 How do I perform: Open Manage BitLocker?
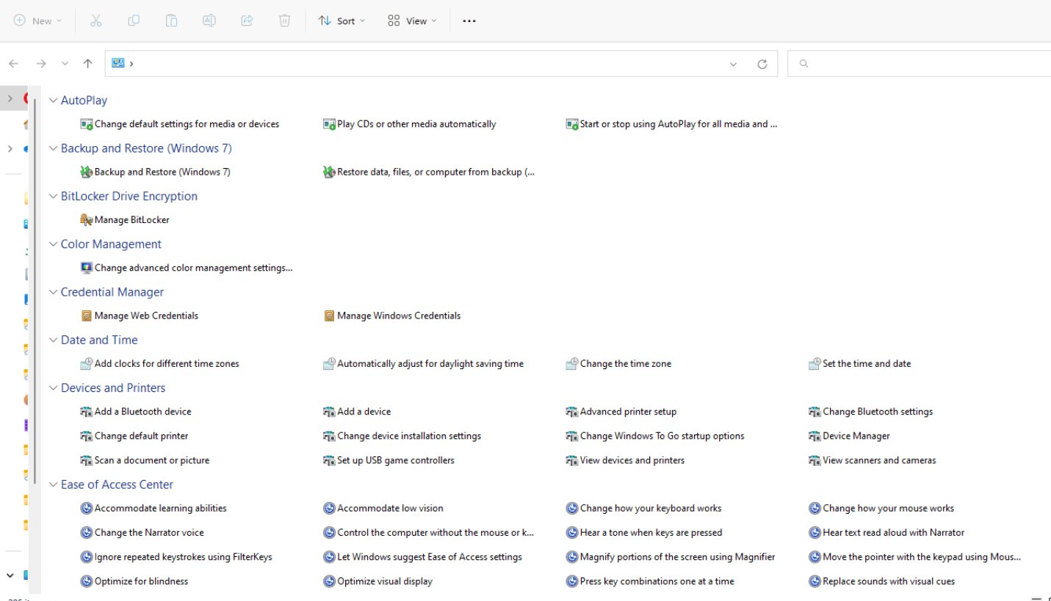pyautogui.click(x=132, y=219)
